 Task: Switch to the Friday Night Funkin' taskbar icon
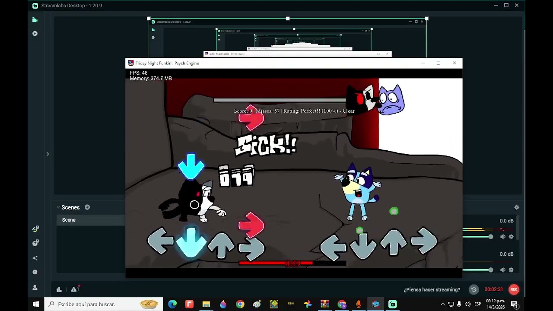pos(375,304)
